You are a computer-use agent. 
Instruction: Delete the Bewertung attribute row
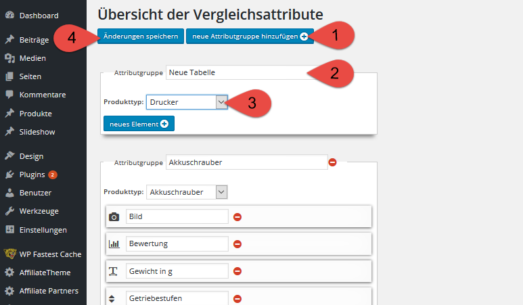(x=237, y=244)
